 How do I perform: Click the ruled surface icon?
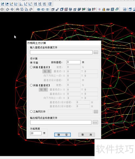26,9
